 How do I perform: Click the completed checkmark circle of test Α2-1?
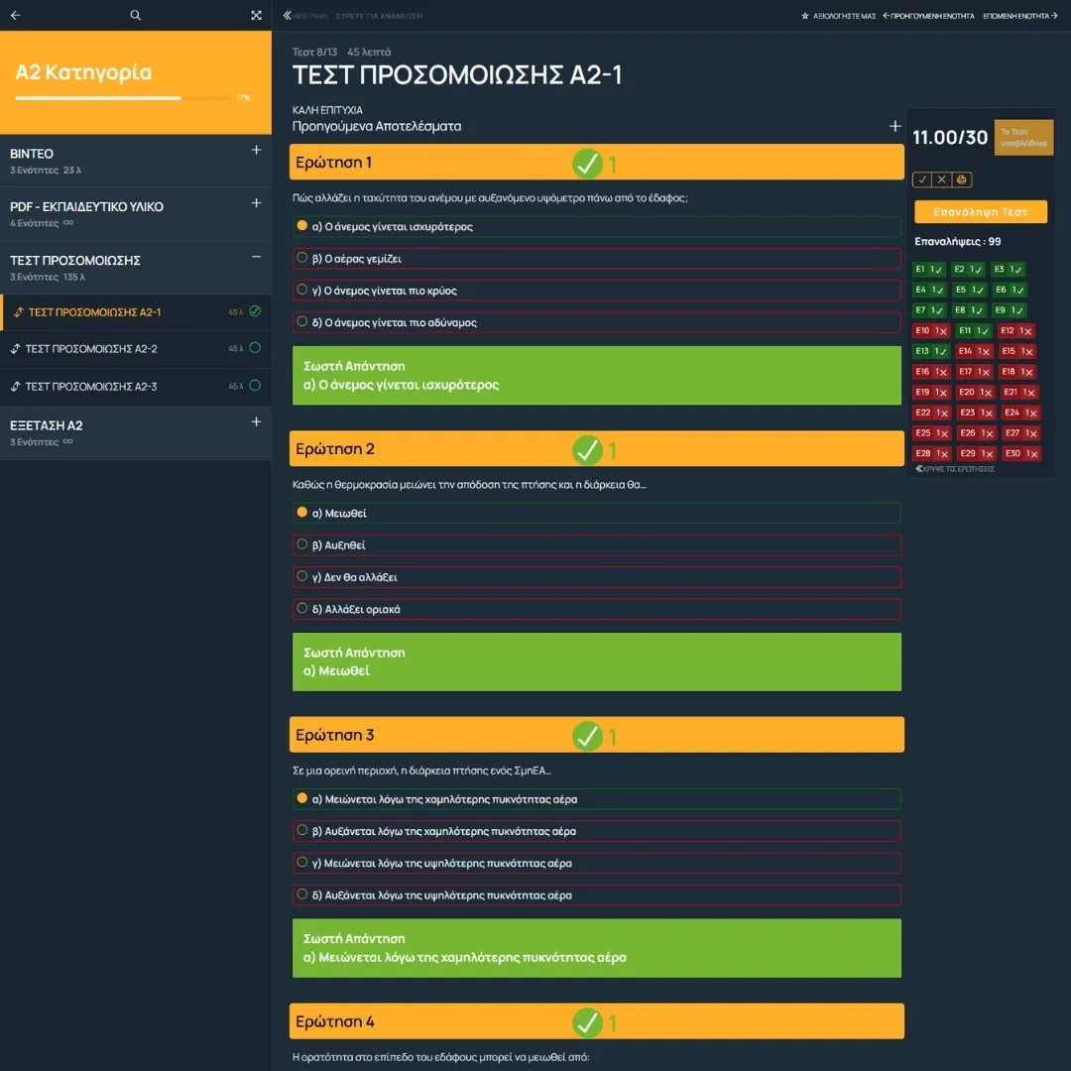pos(255,311)
